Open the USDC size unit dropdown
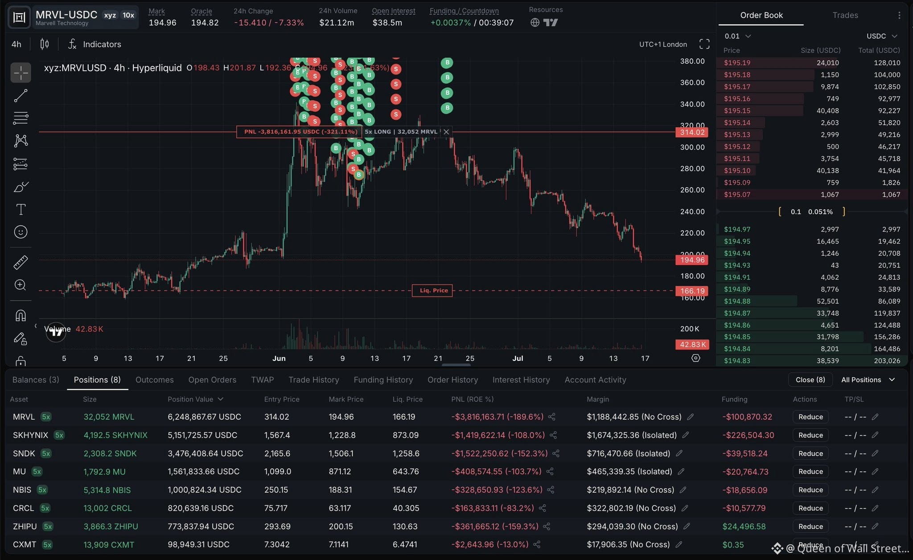Image resolution: width=913 pixels, height=560 pixels. pyautogui.click(x=881, y=36)
